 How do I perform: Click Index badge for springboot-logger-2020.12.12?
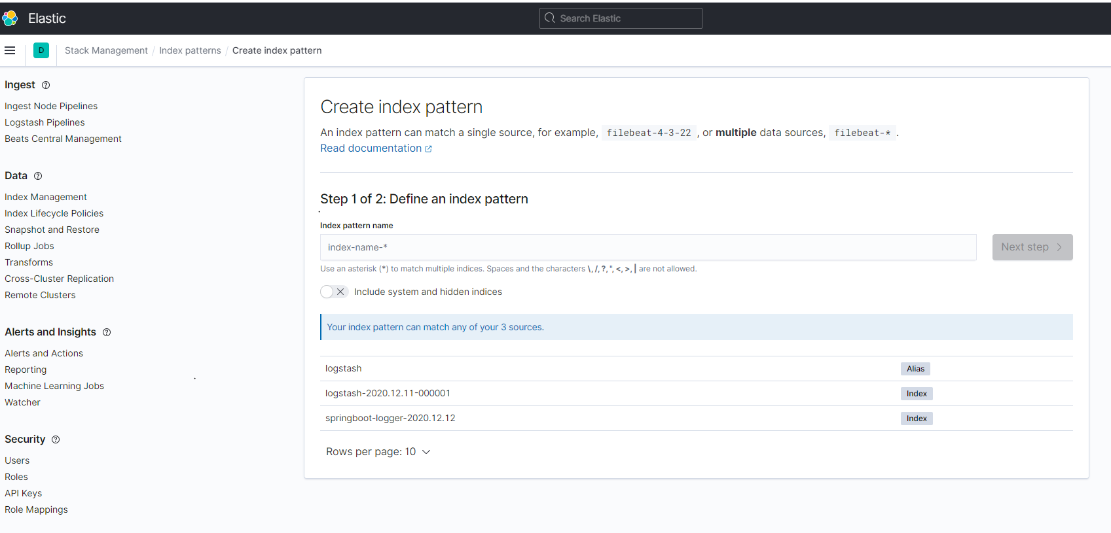point(917,419)
